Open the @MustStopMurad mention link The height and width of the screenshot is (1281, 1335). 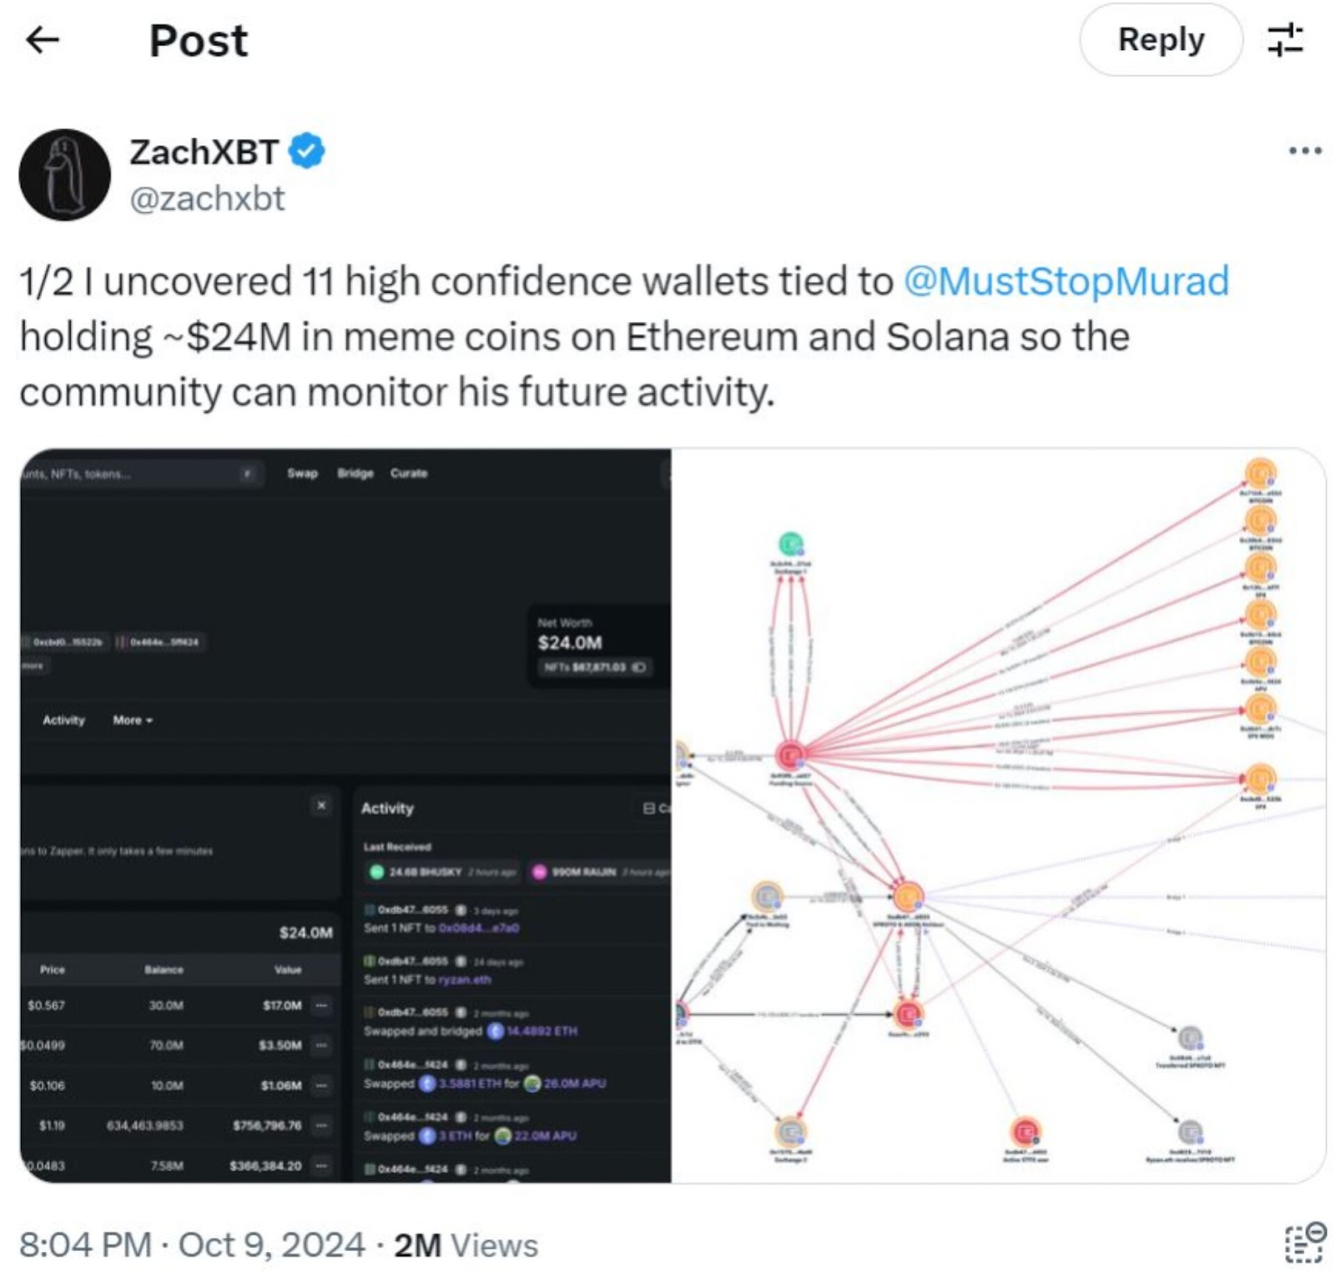(x=1065, y=281)
